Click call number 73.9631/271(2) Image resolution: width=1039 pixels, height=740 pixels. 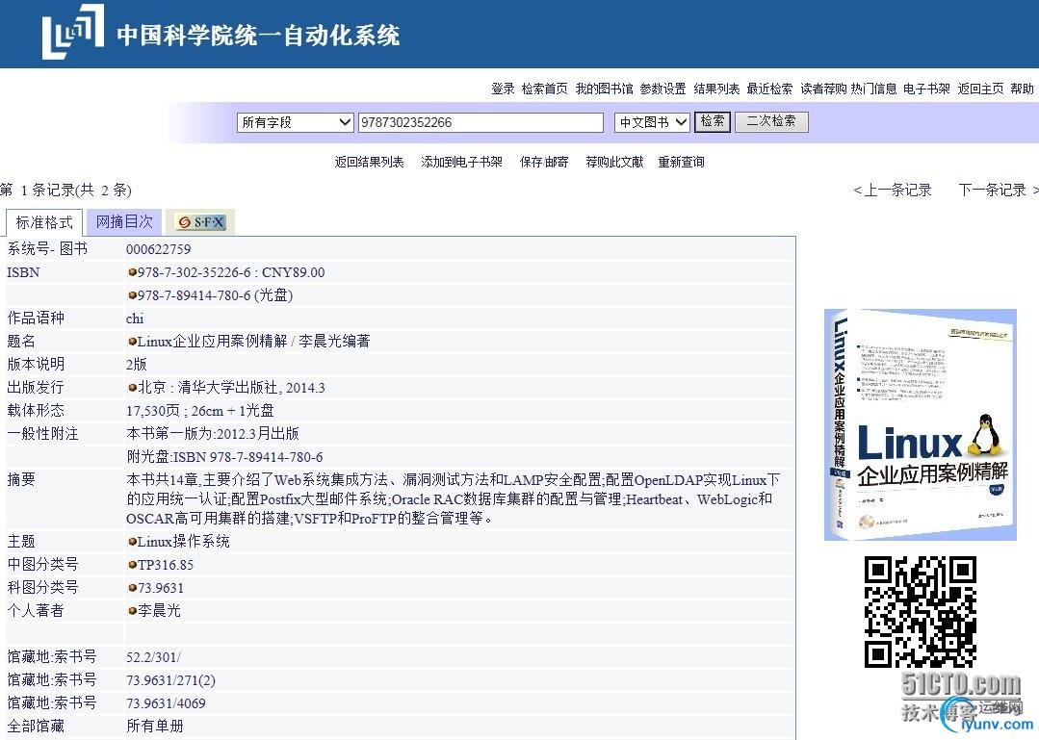171,680
